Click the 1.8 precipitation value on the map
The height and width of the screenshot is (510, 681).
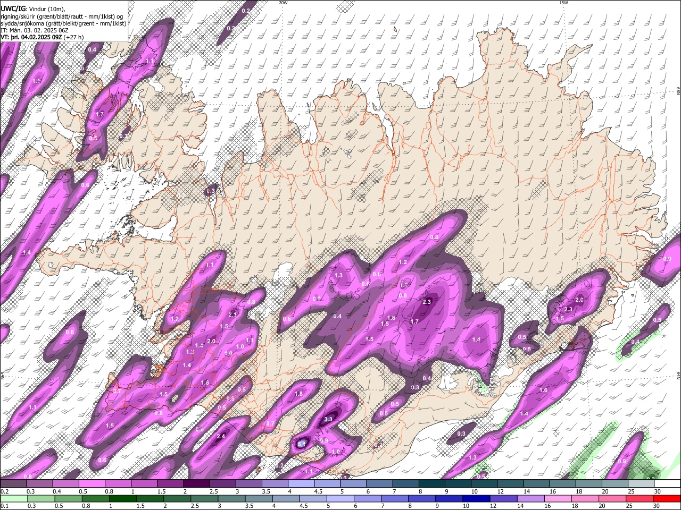coord(298,394)
